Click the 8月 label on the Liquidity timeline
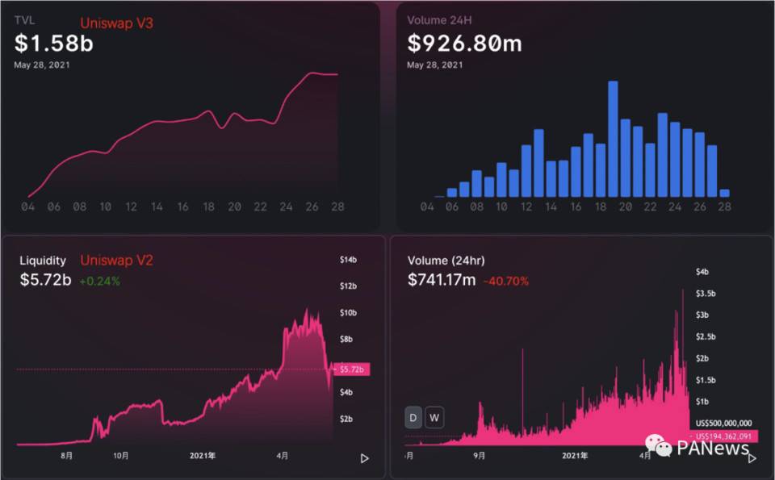 [66, 455]
